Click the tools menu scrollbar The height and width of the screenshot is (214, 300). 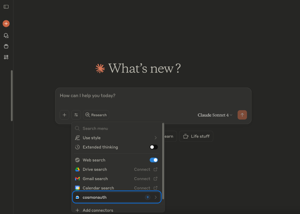coord(163,161)
